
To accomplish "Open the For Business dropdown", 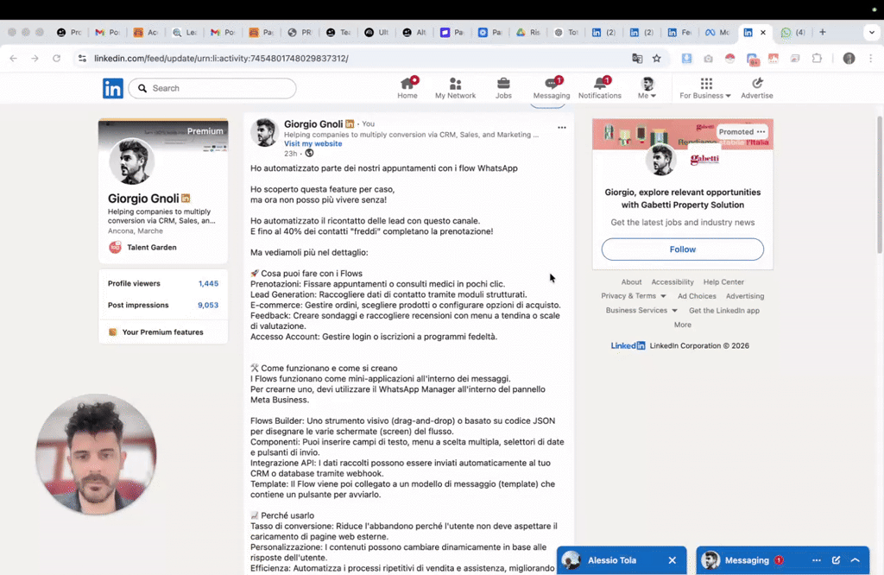I will tap(704, 88).
